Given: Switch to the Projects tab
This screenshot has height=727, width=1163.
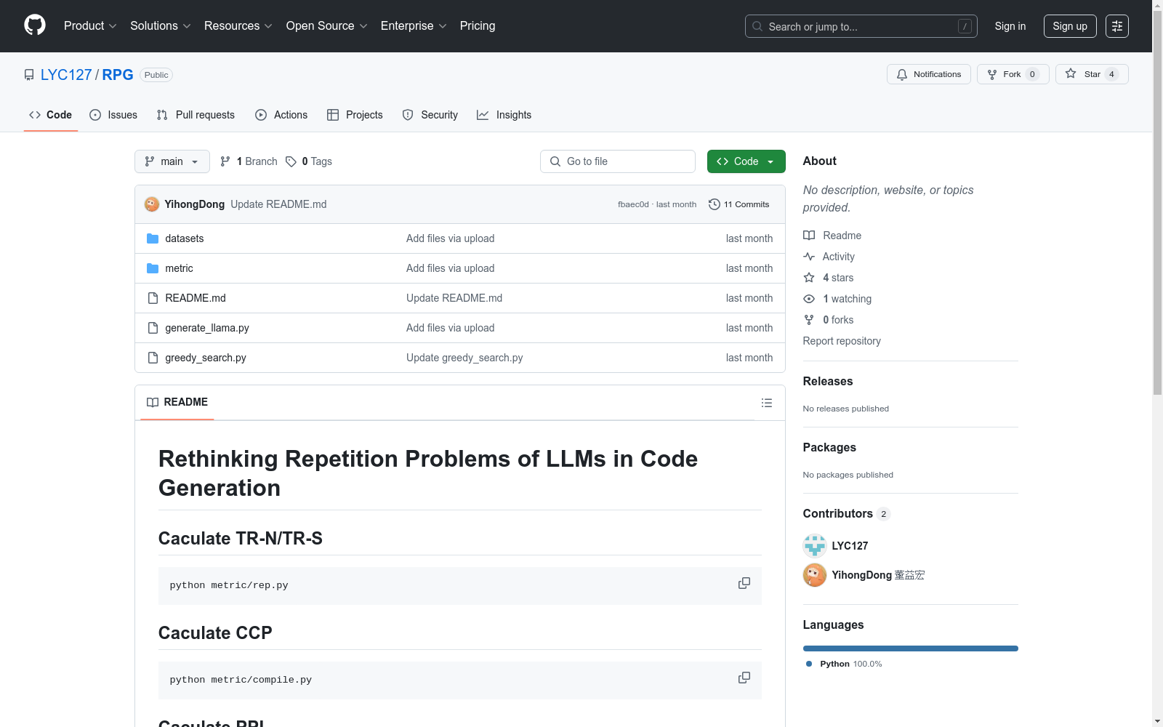Looking at the screenshot, I should click(x=355, y=115).
